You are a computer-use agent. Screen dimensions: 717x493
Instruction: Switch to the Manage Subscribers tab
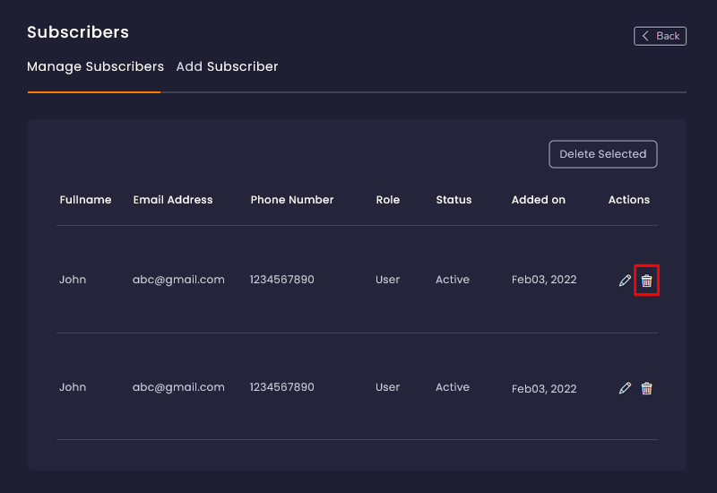click(x=95, y=67)
